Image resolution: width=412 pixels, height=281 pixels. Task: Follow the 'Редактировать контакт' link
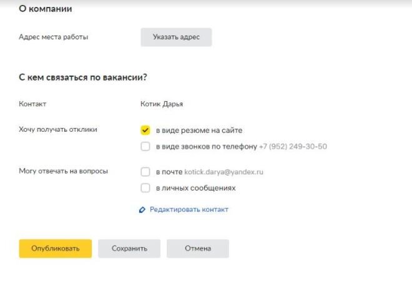pos(189,210)
